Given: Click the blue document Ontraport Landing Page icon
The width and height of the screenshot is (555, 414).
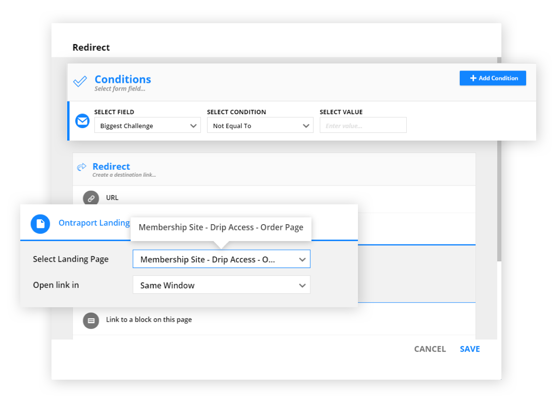Looking at the screenshot, I should [40, 224].
